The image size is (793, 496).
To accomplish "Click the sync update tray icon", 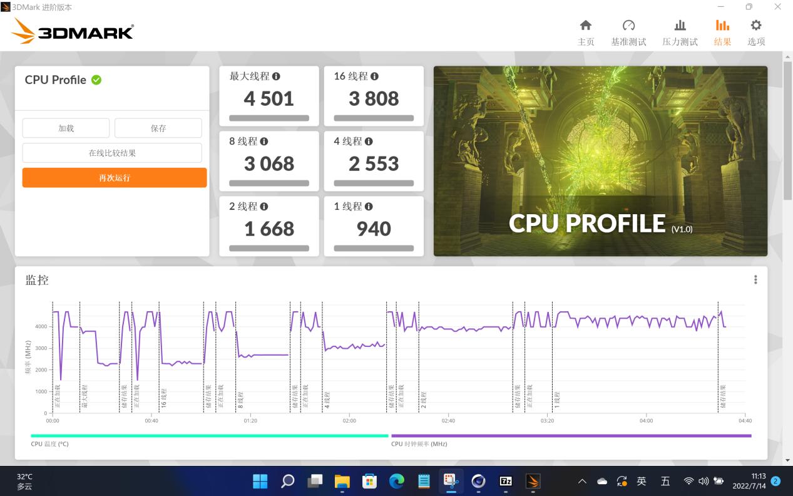I will 622,481.
